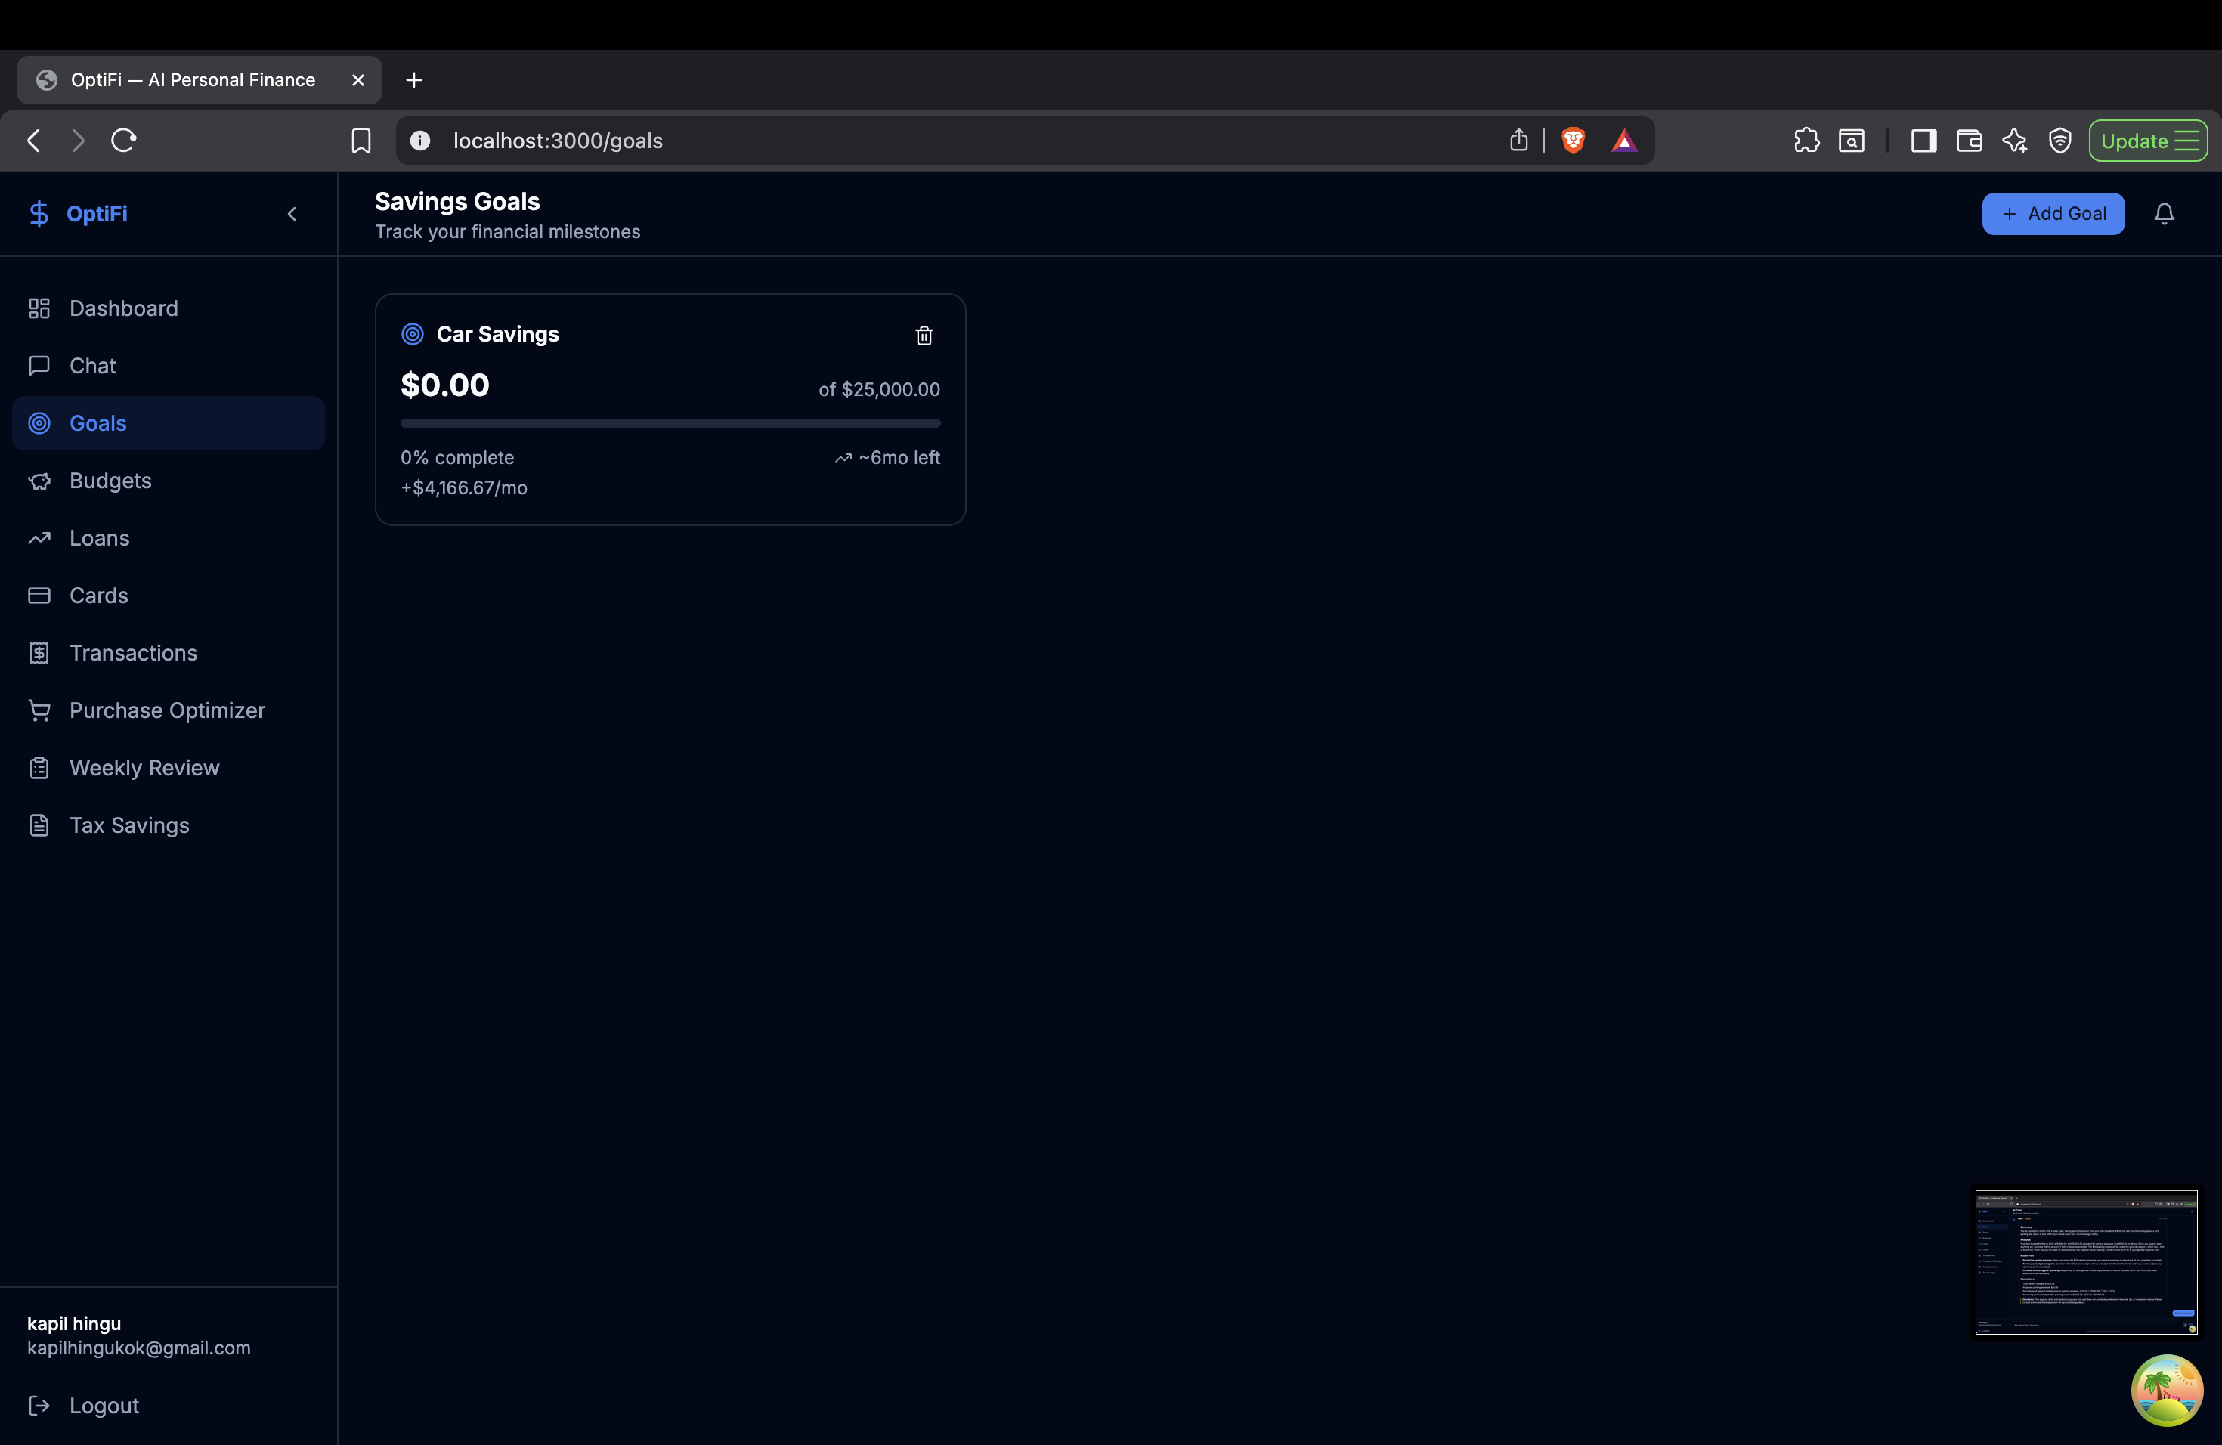The height and width of the screenshot is (1445, 2222).
Task: Bookmark this page with bookmark icon
Action: [361, 140]
